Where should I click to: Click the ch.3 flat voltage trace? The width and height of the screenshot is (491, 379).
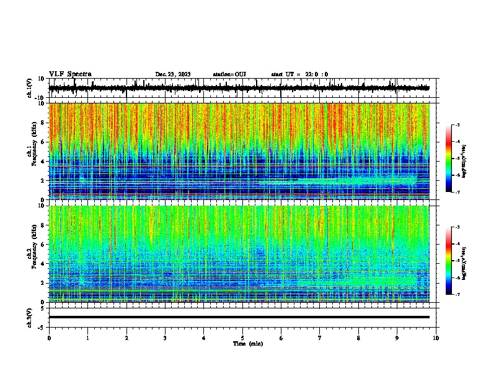coord(239,317)
